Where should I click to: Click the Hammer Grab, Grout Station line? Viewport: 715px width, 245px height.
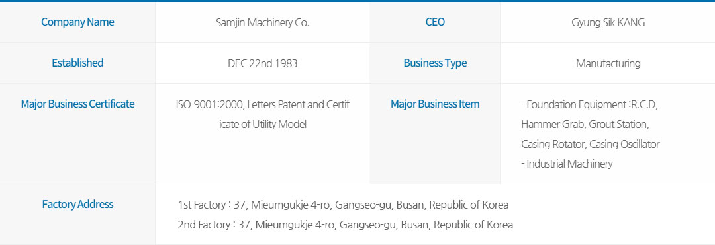point(585,124)
